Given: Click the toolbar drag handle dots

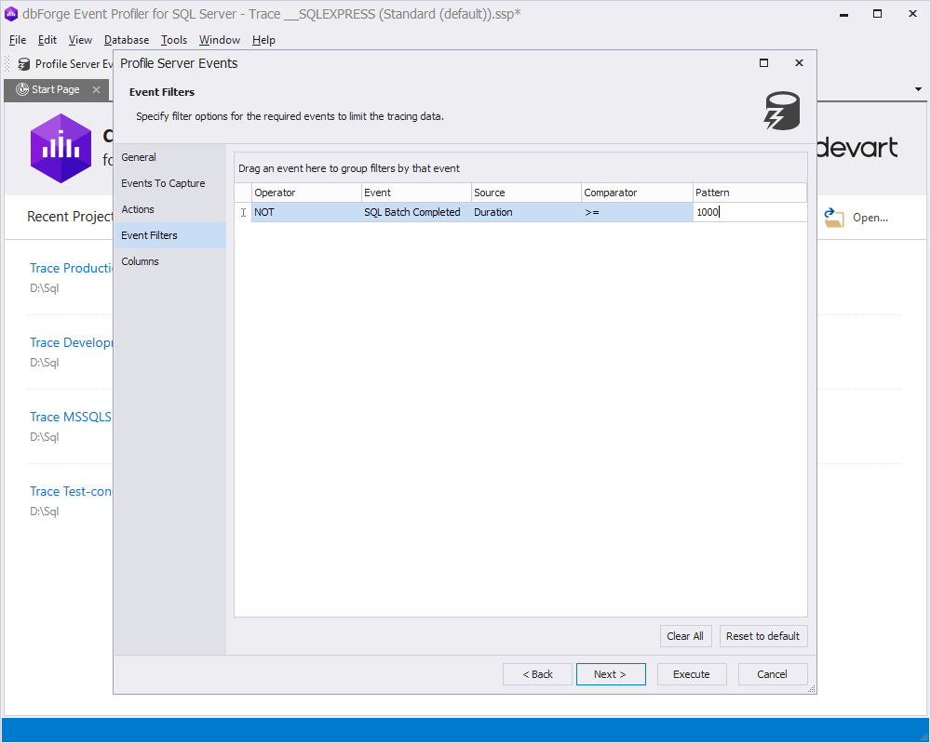Looking at the screenshot, I should click(7, 64).
